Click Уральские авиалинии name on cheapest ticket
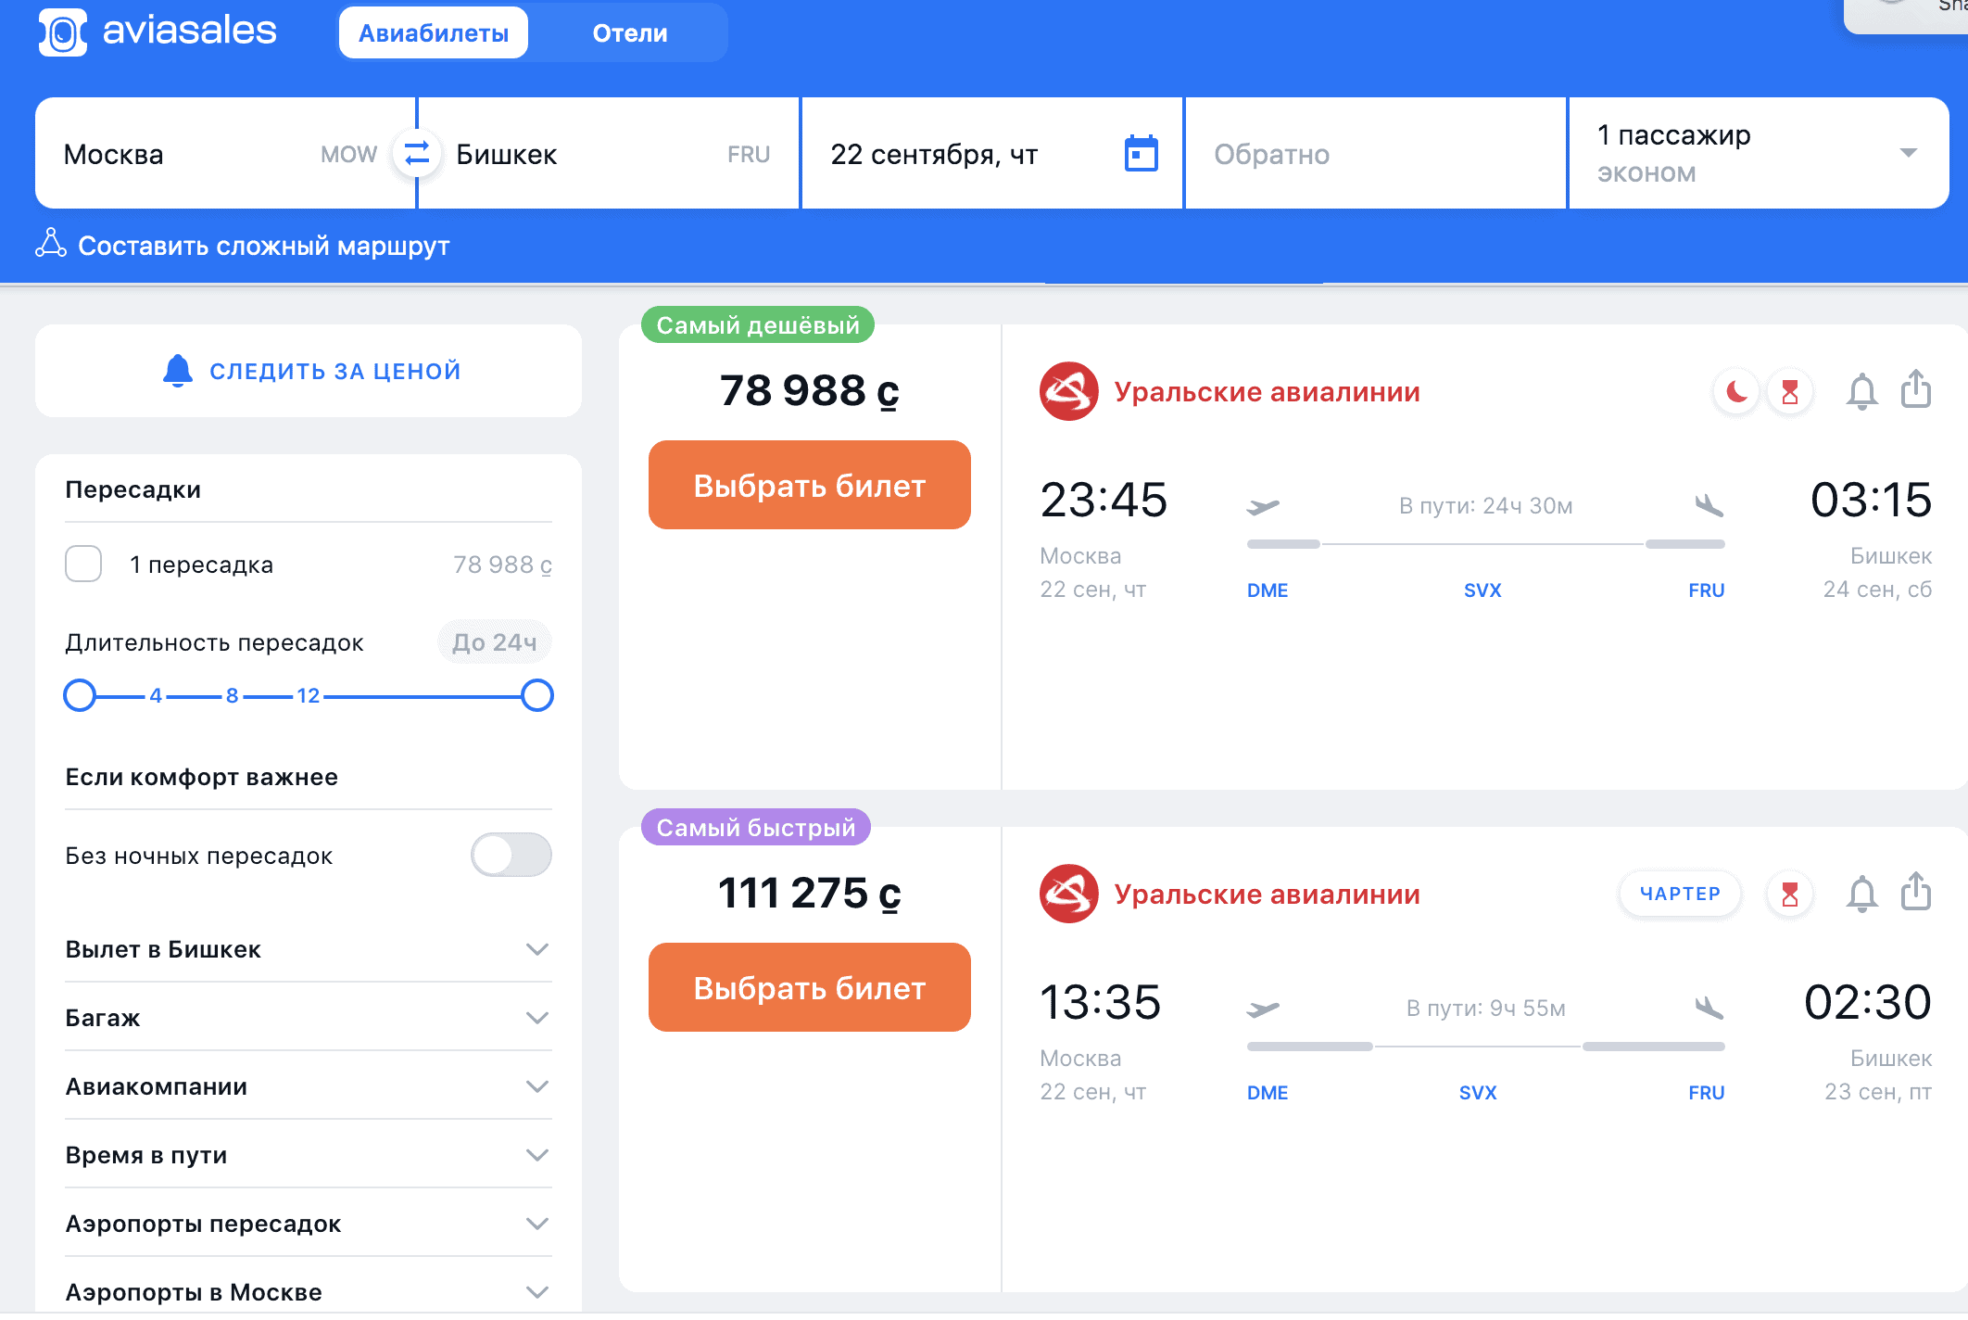This screenshot has width=1968, height=1320. pyautogui.click(x=1267, y=392)
